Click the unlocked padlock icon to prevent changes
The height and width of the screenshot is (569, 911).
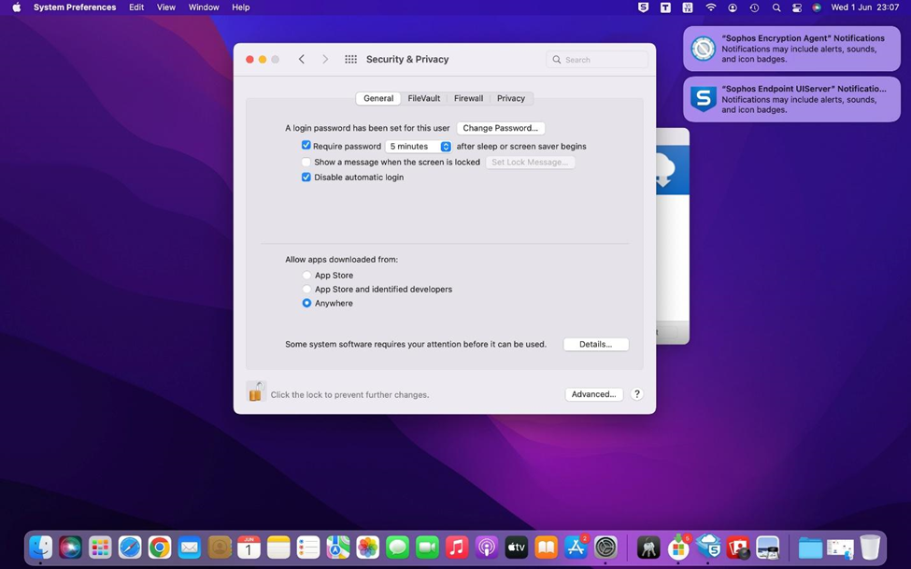[x=256, y=392]
